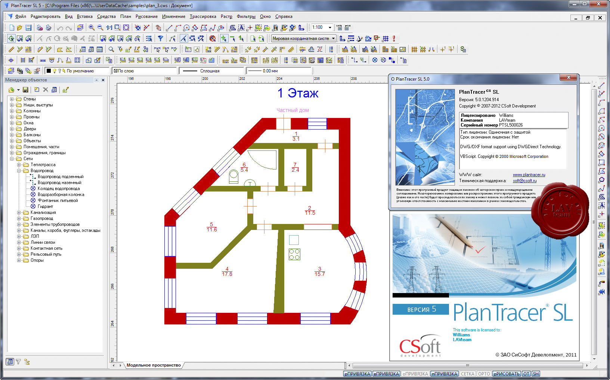The height and width of the screenshot is (380, 610).
Task: Open the 0.00 мм line weight dropdown
Action: pos(279,71)
